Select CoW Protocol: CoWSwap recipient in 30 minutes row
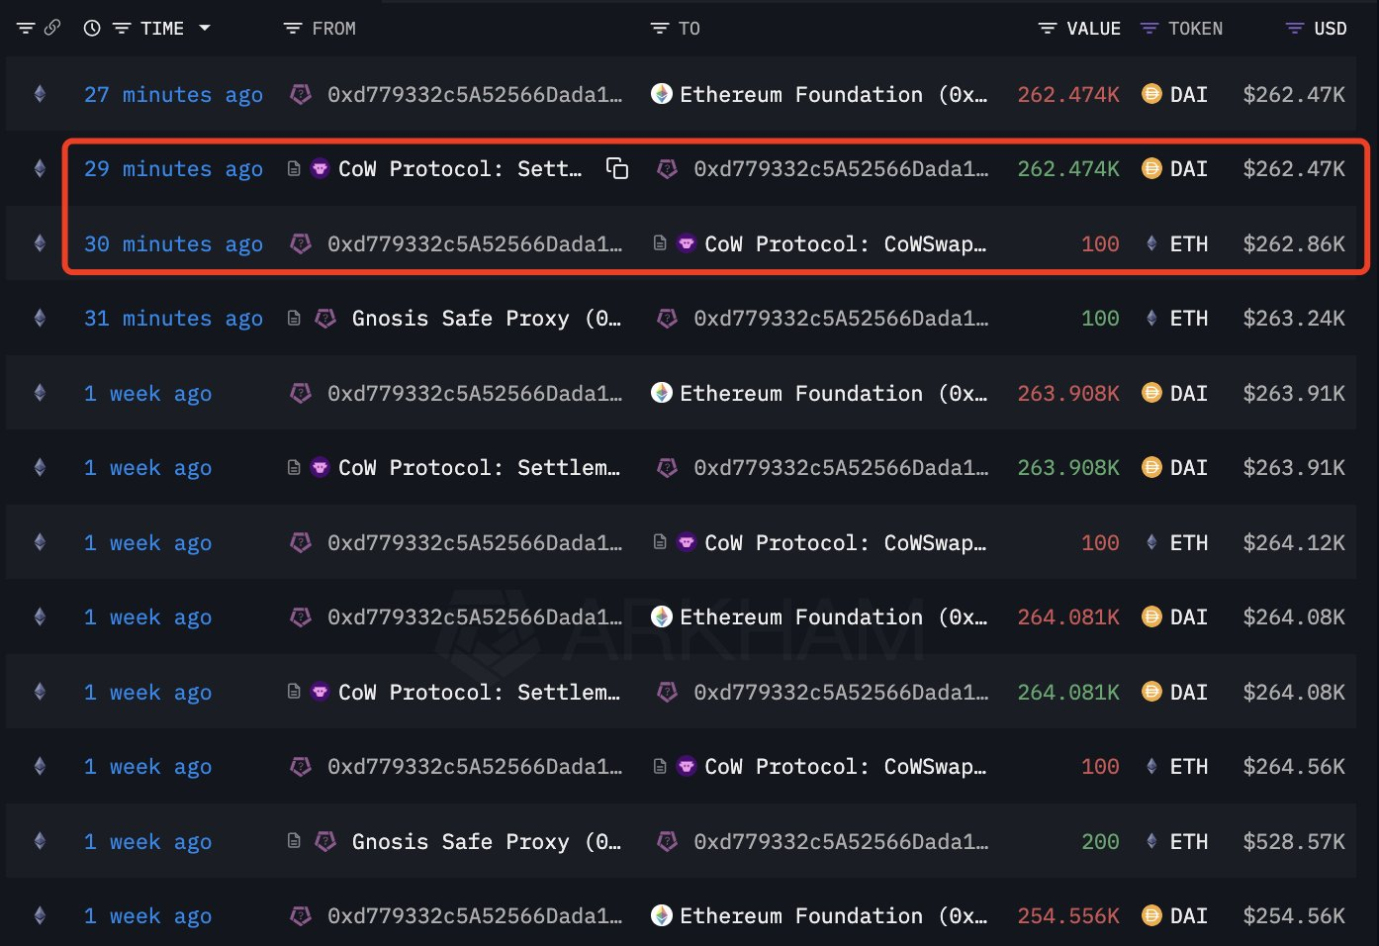The width and height of the screenshot is (1379, 946). (x=844, y=244)
